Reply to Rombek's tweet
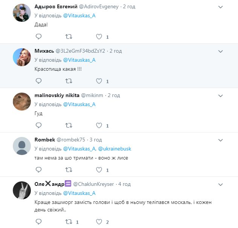Screen dimensions: 238x228 point(38,170)
